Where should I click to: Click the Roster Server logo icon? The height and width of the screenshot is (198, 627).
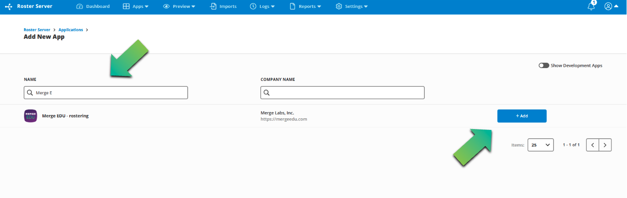(8, 7)
